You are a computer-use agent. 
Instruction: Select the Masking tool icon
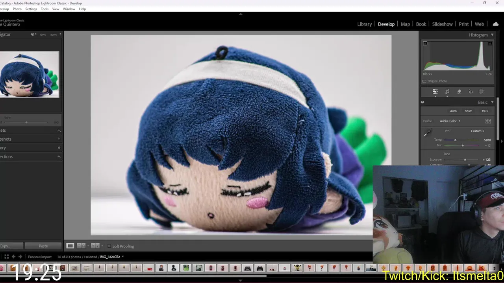(x=482, y=92)
